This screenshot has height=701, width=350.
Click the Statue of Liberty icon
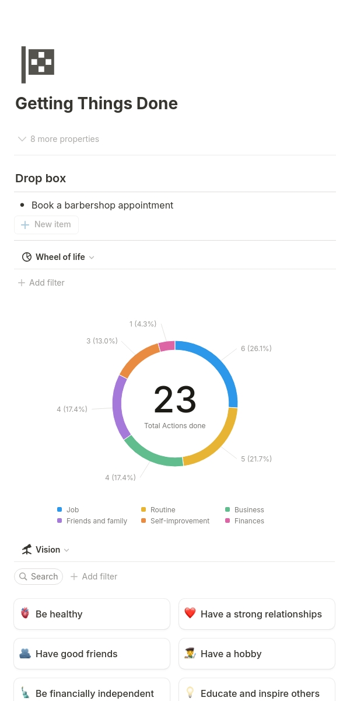(25, 693)
